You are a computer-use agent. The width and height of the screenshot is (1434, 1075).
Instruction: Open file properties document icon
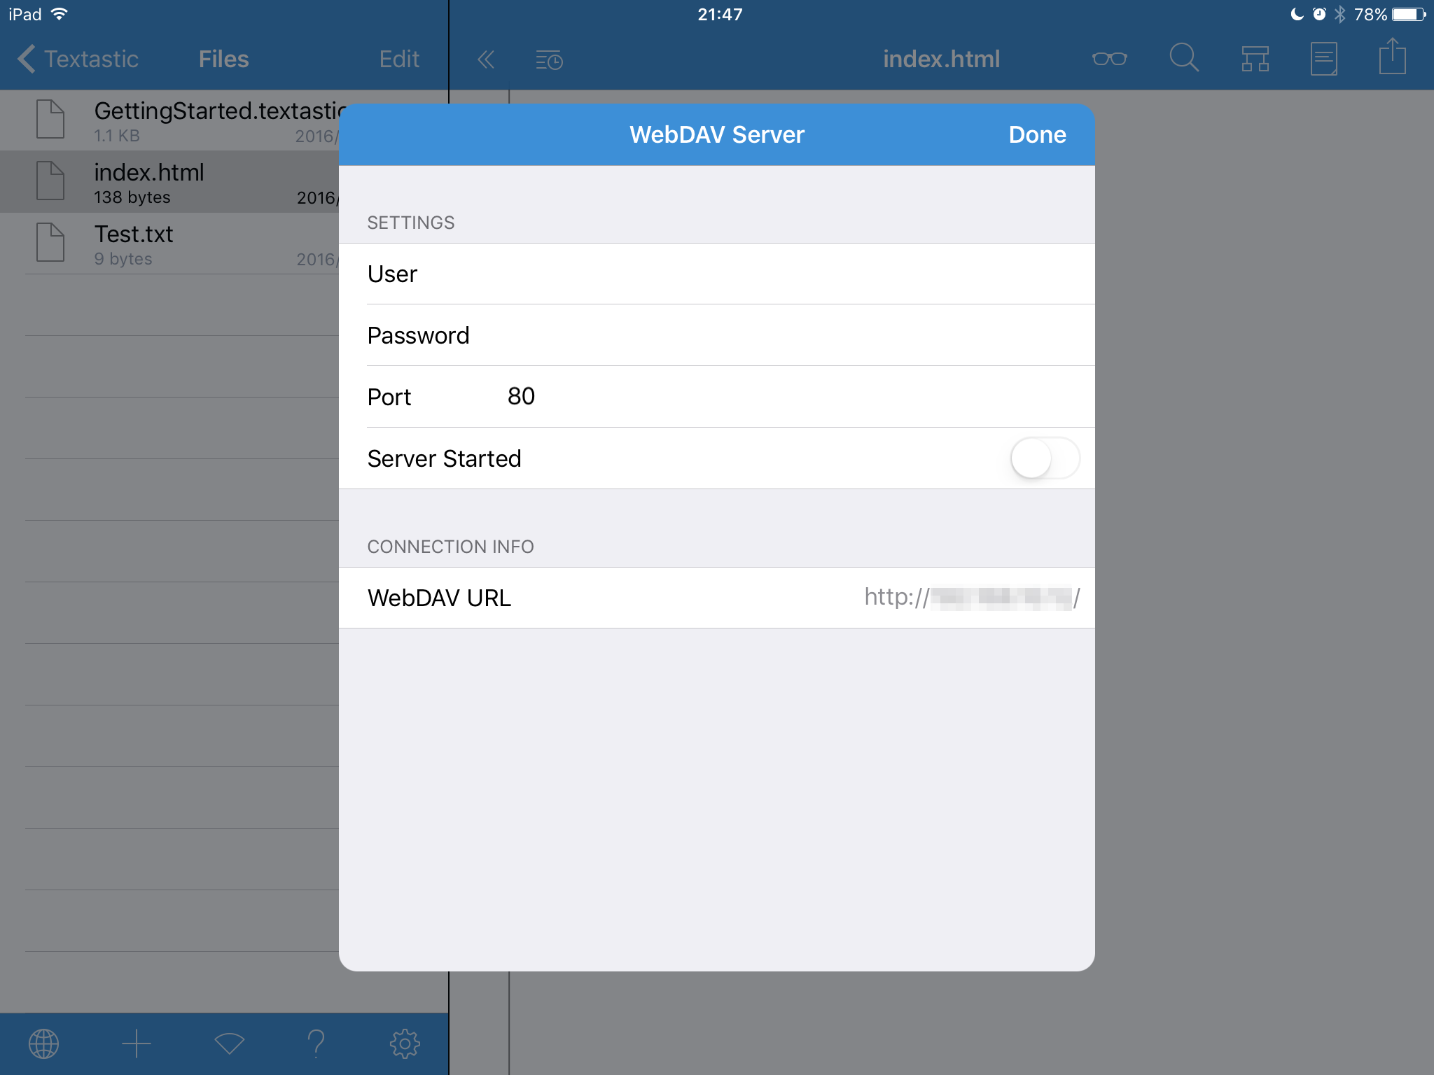pos(1323,59)
